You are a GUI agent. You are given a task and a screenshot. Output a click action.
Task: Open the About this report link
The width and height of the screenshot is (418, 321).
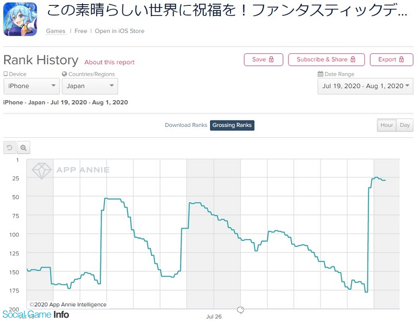pos(110,62)
